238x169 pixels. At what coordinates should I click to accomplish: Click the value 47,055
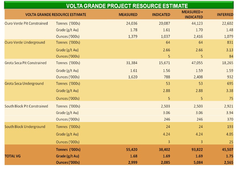pyautogui.click(x=197, y=63)
